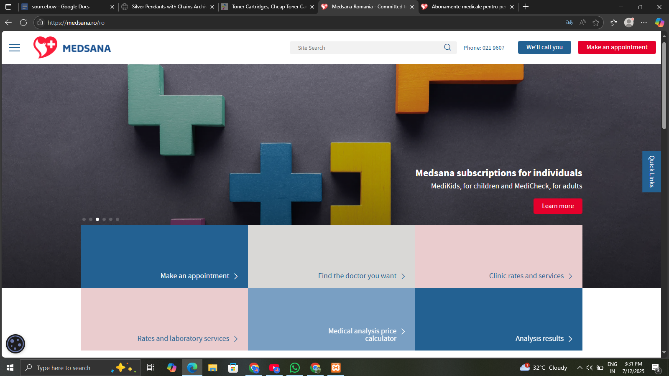Open File Explorer from taskbar
Screen dimensions: 669x376
coord(213,368)
